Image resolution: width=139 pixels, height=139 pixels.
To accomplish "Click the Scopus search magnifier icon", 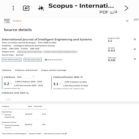I will (127, 21).
